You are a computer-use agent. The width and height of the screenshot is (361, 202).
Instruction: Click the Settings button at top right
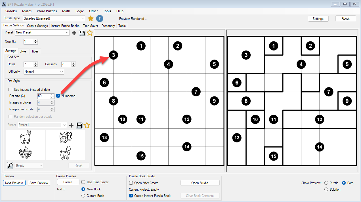pos(318,18)
